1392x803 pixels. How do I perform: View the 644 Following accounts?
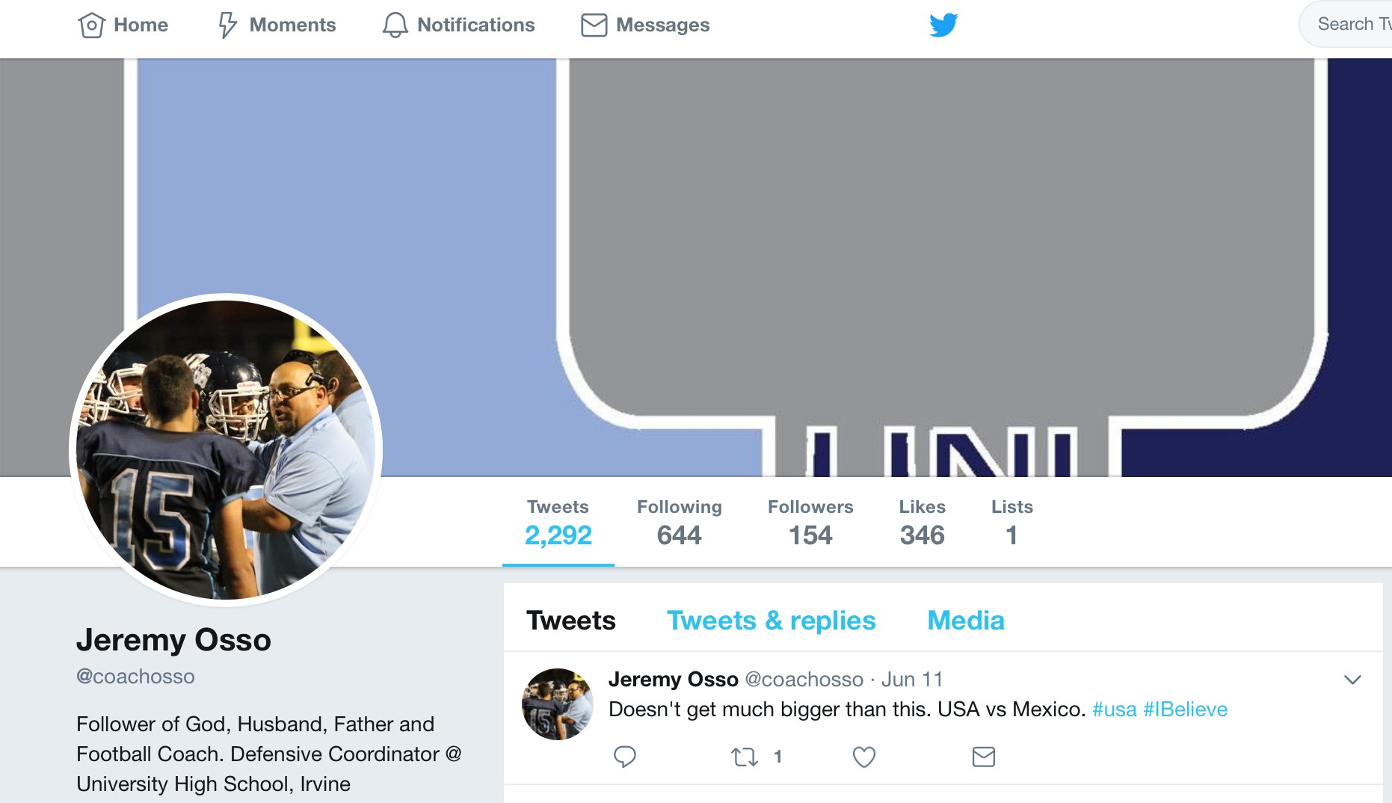coord(679,523)
